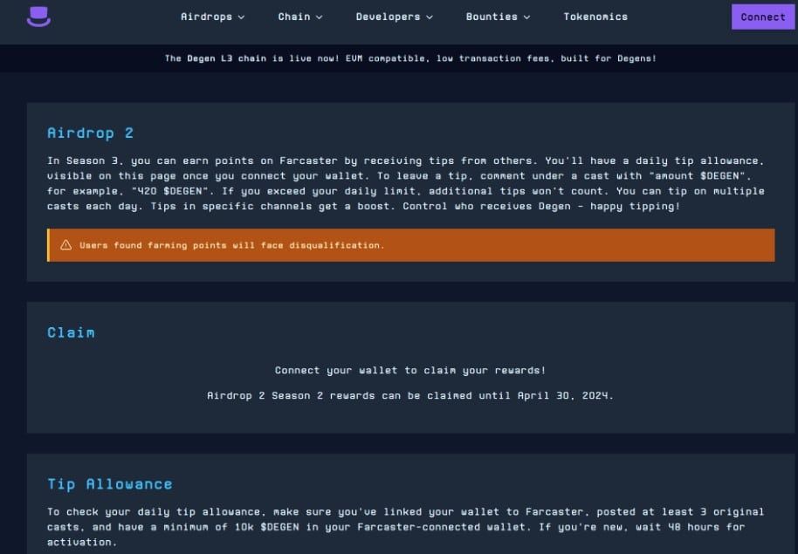Click the purple top hat logo

pos(38,17)
